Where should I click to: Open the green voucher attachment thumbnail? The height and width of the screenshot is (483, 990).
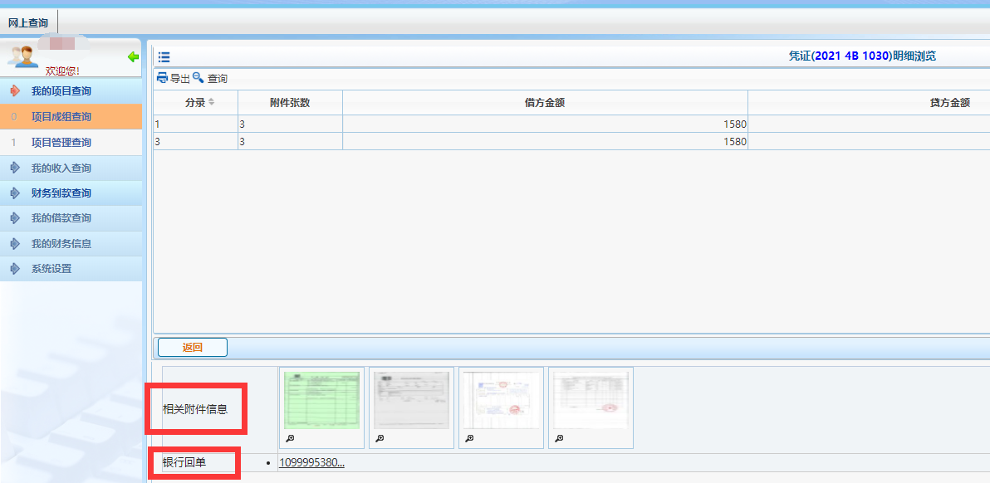(x=321, y=400)
